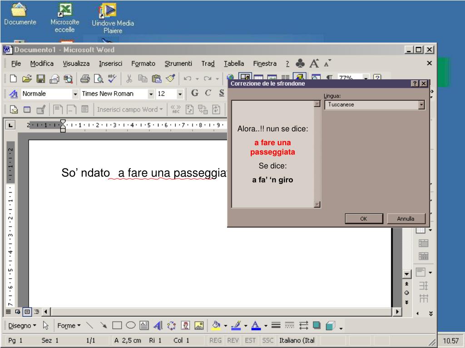Create a new blank document

coord(13,78)
